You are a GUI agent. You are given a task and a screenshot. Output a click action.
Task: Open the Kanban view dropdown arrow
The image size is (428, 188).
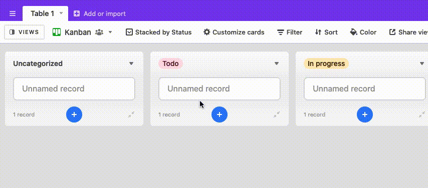tap(110, 32)
